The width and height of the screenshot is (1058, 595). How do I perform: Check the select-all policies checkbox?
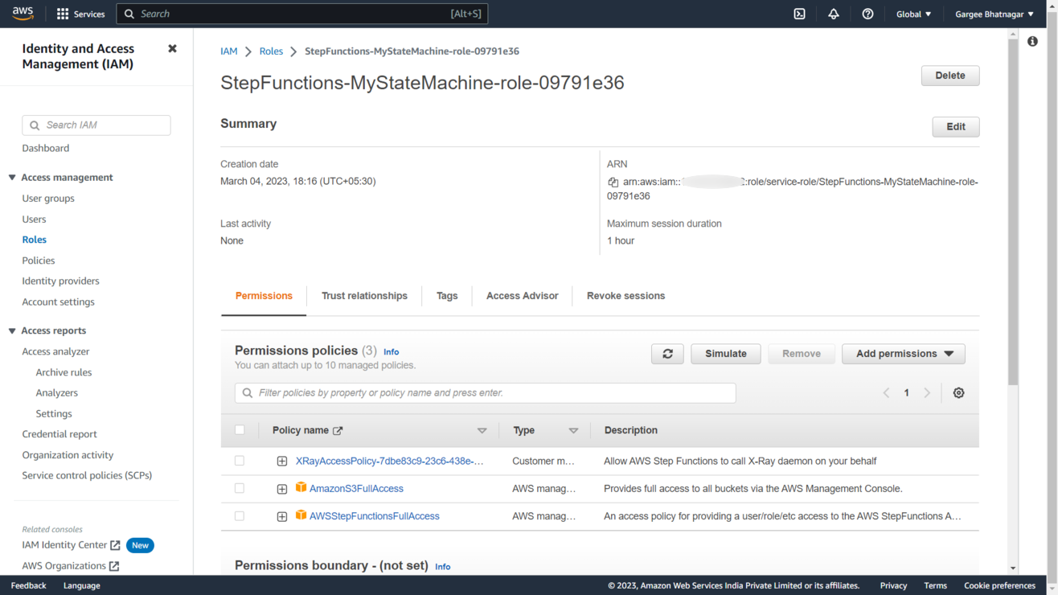(240, 430)
